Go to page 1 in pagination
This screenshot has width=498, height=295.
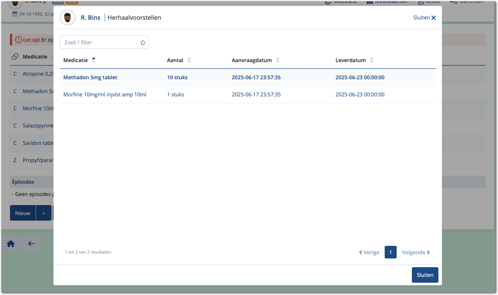point(390,252)
